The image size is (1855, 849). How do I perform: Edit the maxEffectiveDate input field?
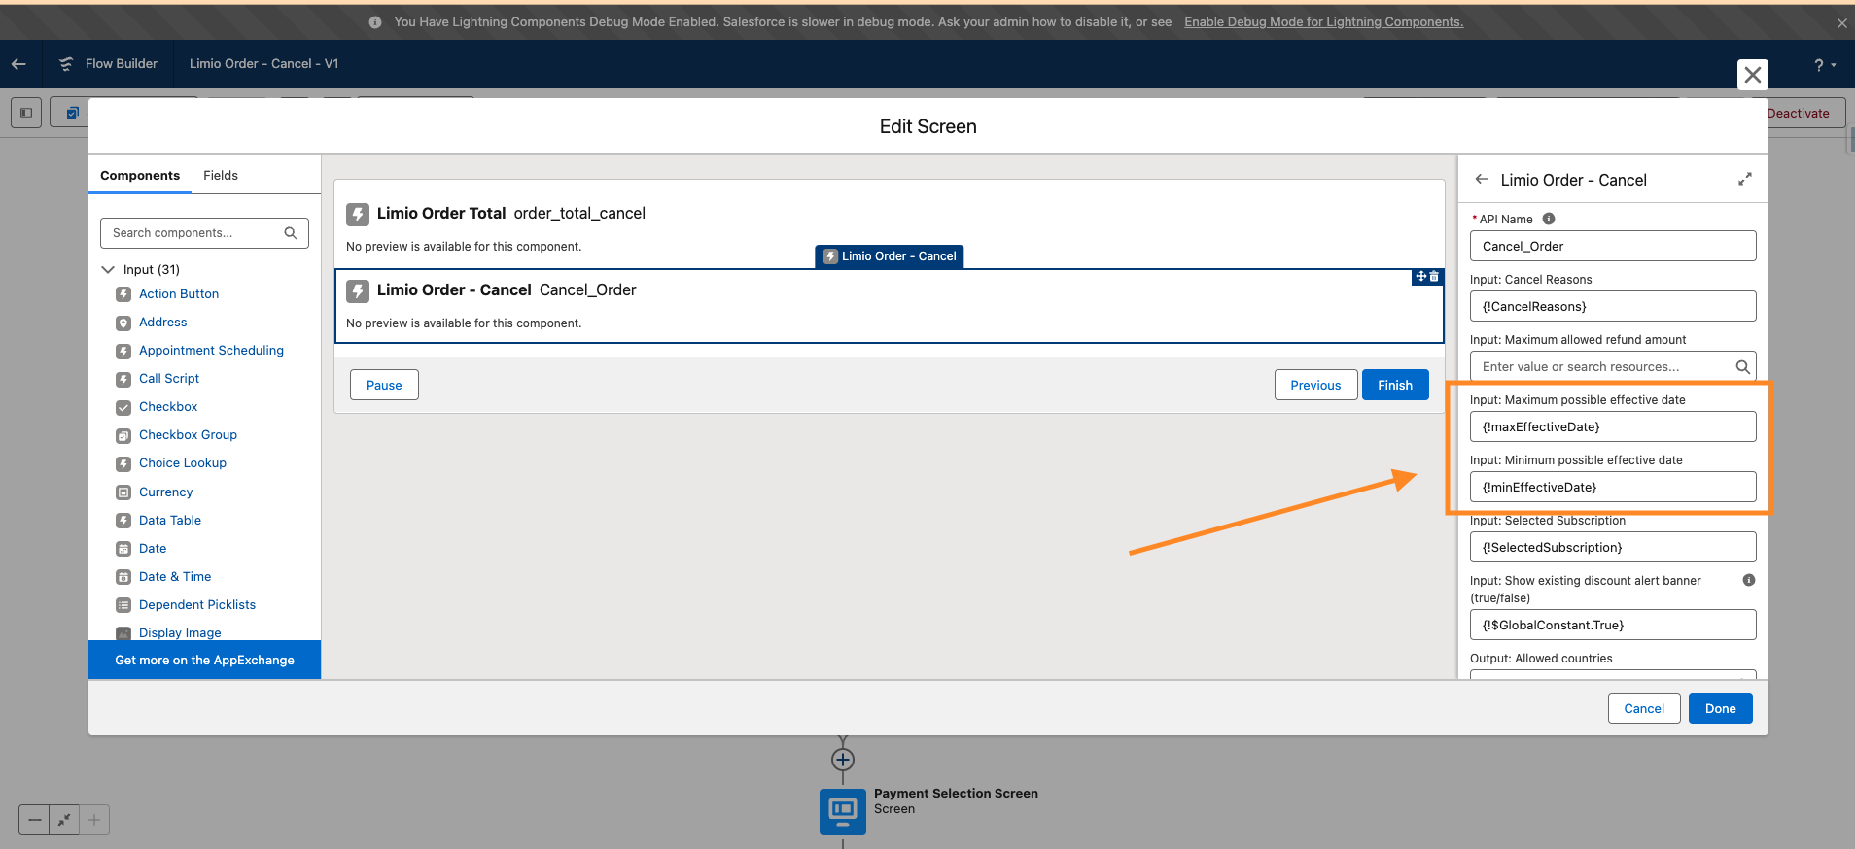pos(1613,426)
